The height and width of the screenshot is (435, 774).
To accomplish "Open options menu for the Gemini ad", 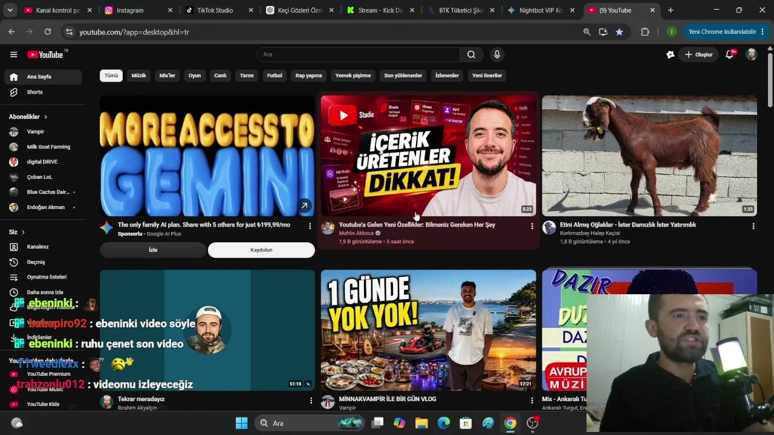I will point(310,226).
